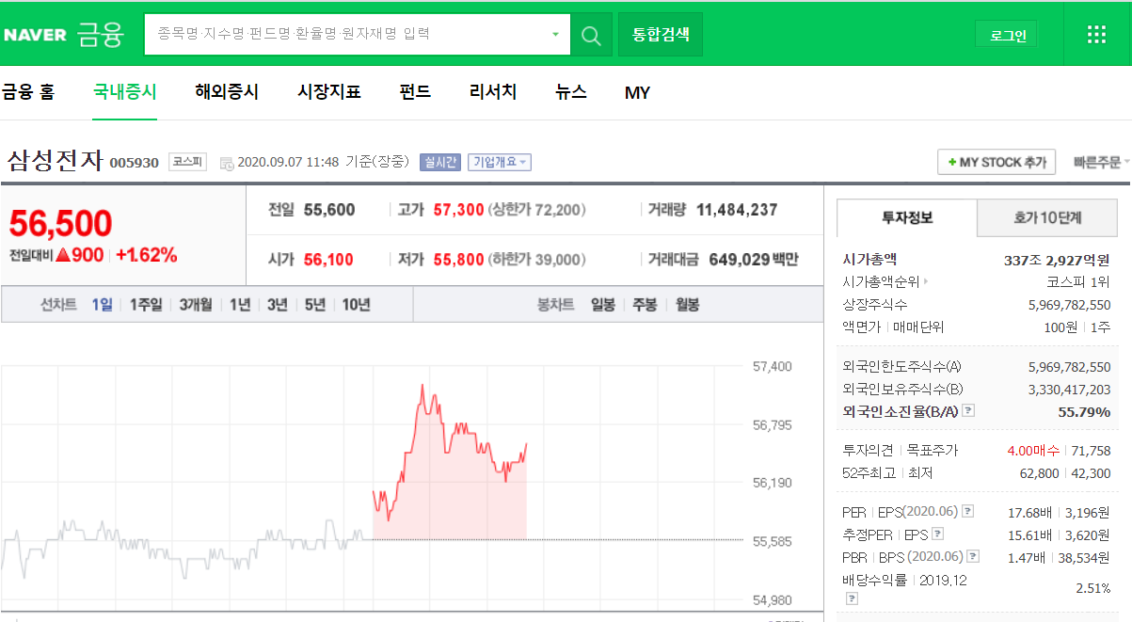Click current price 56,500
The image size is (1132, 622).
click(61, 223)
